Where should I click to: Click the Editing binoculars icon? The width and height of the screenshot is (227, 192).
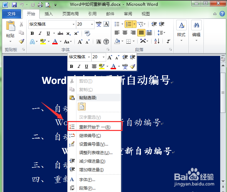[196, 25]
